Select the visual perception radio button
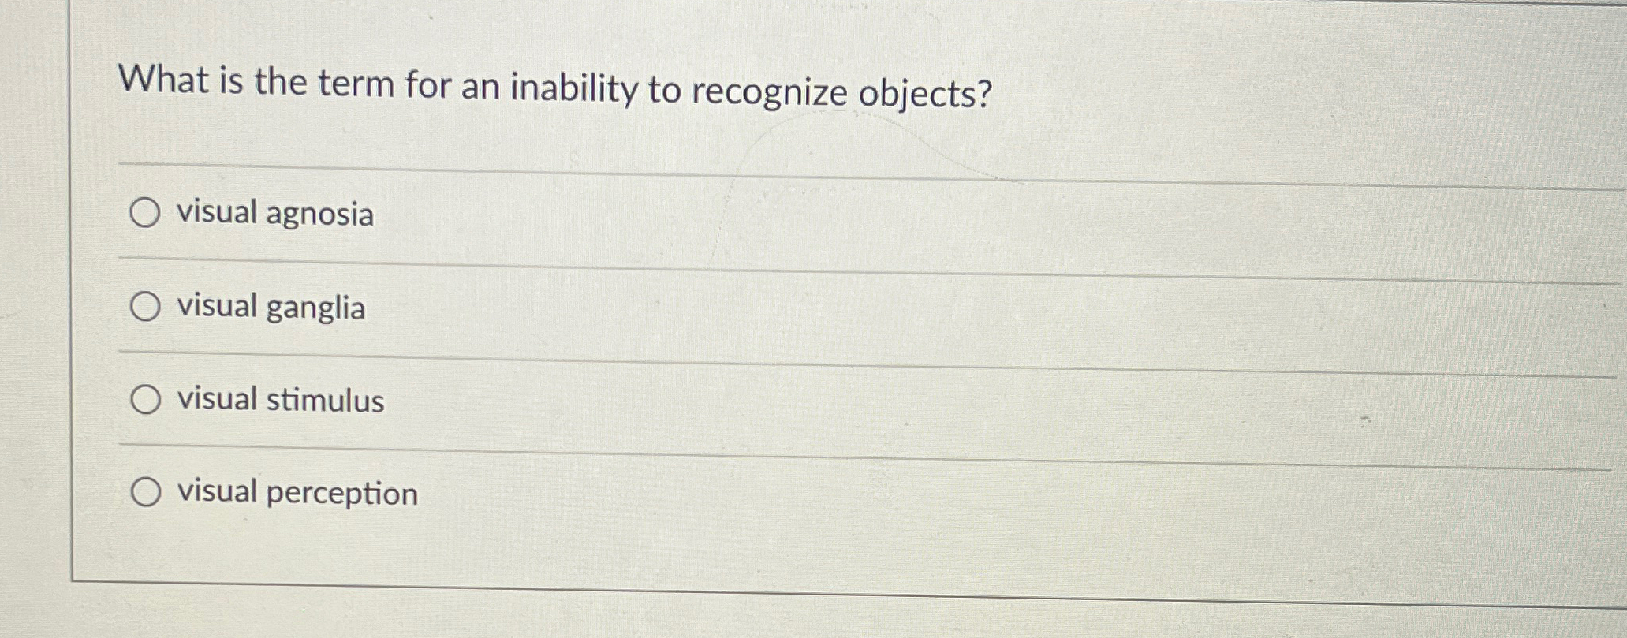1627x638 pixels. coord(146,492)
